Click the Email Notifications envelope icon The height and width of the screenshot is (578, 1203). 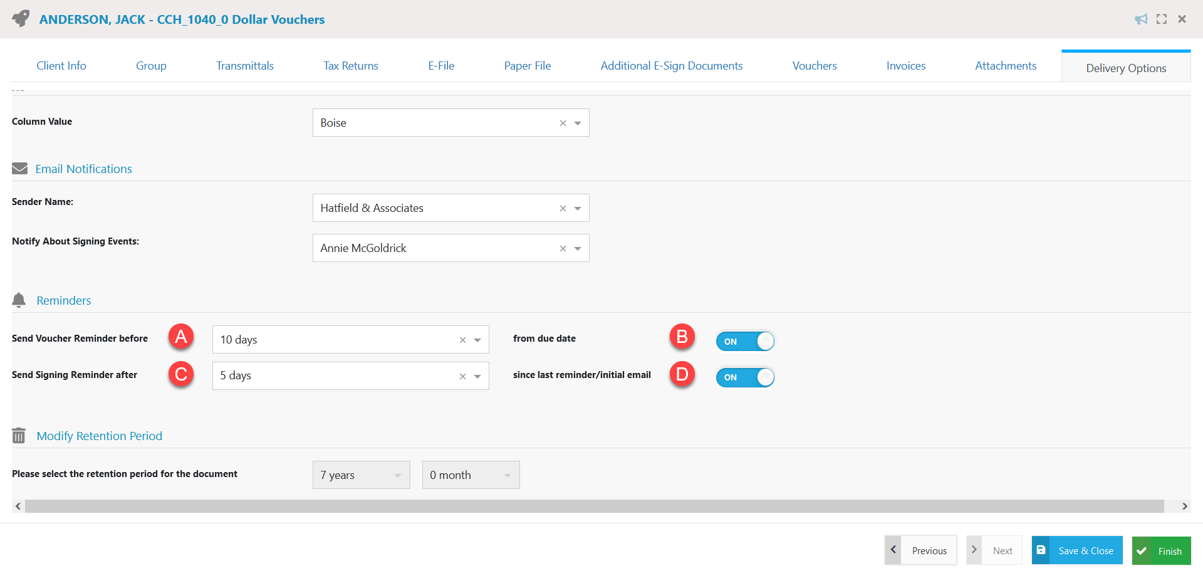click(x=19, y=168)
